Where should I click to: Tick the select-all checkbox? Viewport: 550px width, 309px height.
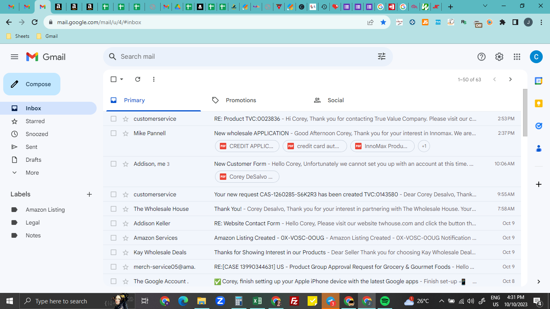[114, 79]
